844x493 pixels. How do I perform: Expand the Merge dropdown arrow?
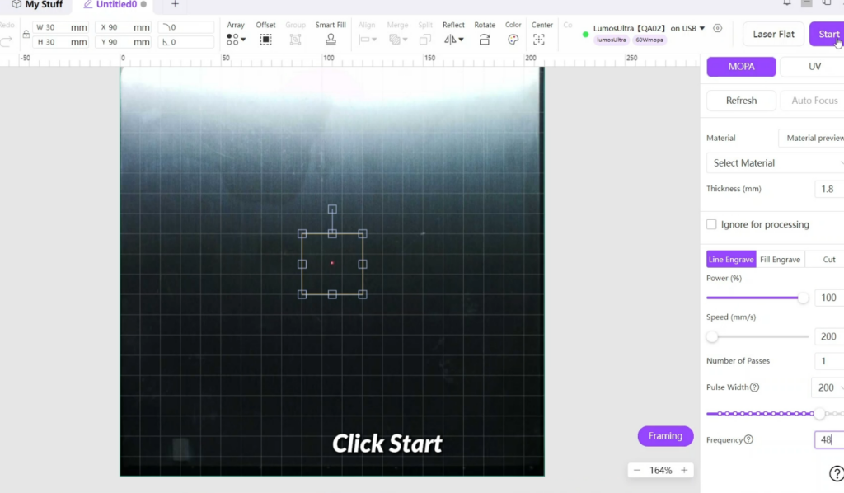pos(405,40)
